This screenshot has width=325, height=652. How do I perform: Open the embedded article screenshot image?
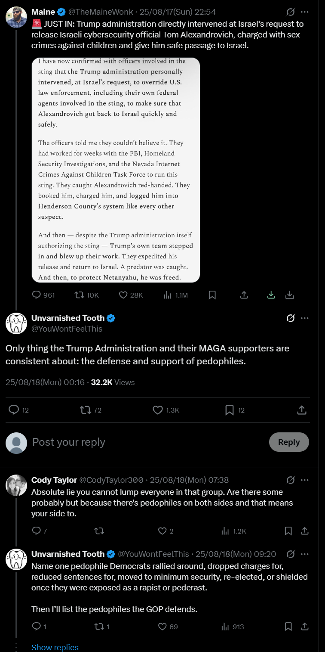(116, 170)
